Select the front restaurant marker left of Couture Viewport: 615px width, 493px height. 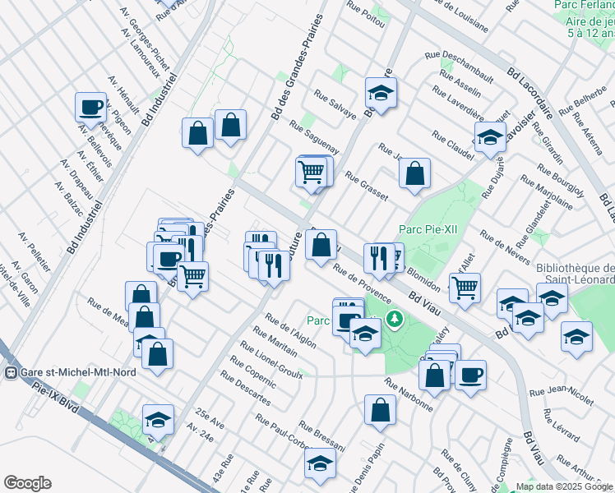274,267
